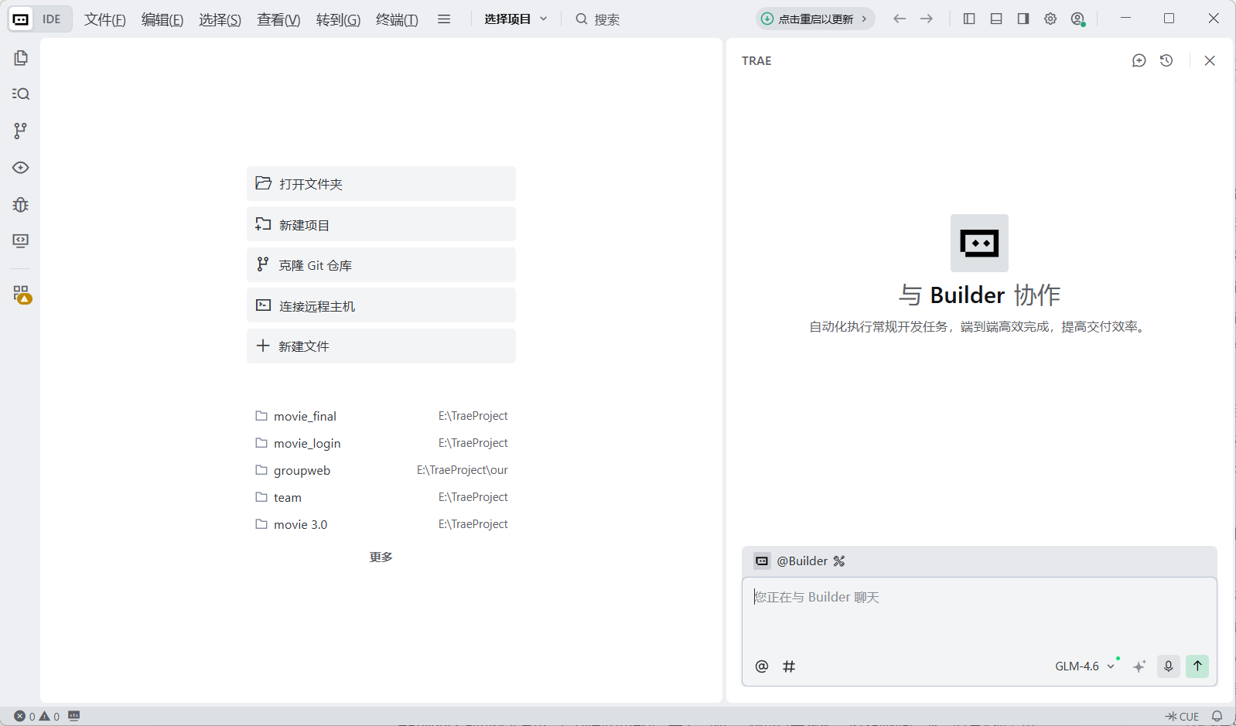Open the 文件(F) menu
The height and width of the screenshot is (726, 1236).
104,19
